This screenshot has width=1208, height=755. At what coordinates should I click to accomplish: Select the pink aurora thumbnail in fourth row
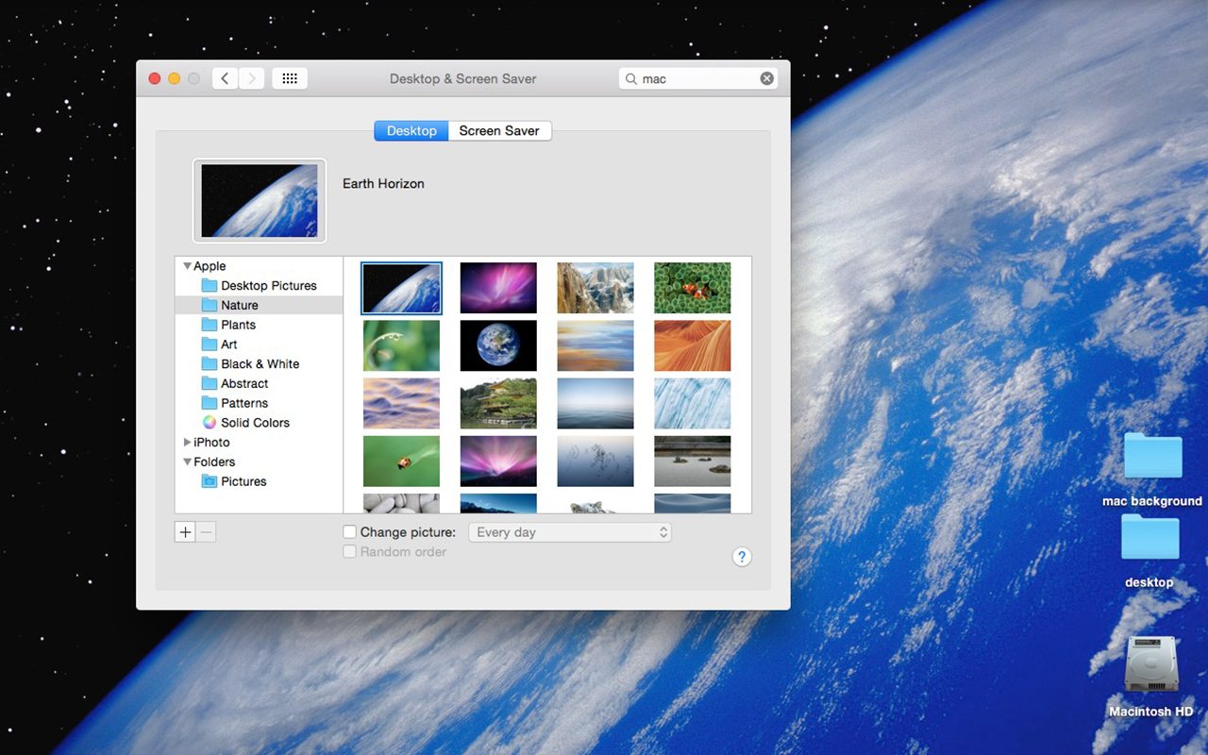pyautogui.click(x=498, y=461)
